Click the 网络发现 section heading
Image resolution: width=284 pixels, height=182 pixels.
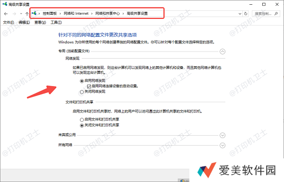72,59
